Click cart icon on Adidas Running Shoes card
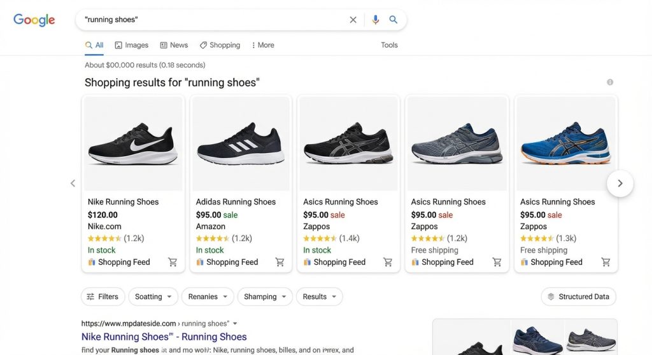The image size is (652, 355). pyautogui.click(x=280, y=262)
